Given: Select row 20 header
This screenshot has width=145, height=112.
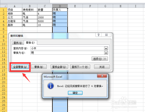Looking at the screenshot, I should [3, 82].
